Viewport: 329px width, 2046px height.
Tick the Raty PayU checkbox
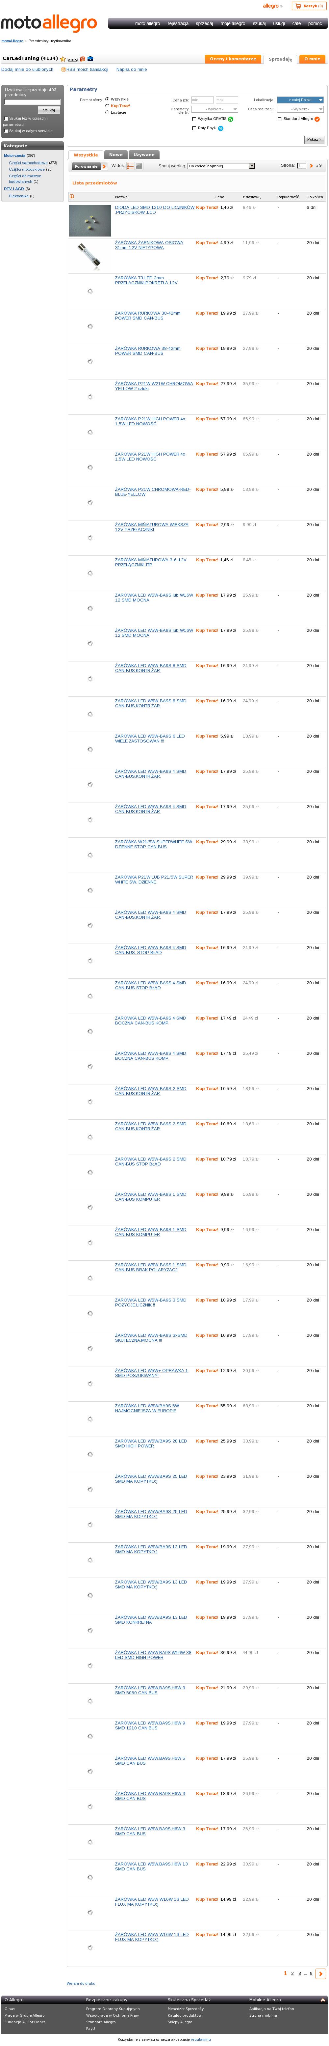pos(194,128)
